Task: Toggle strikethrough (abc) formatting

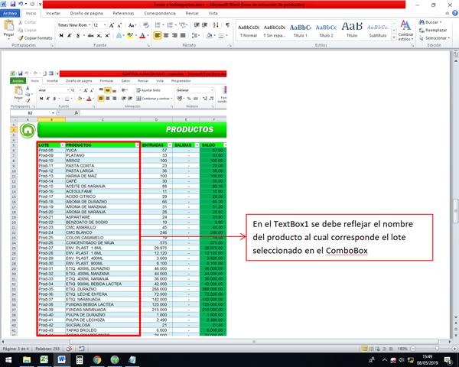Action: tap(91, 35)
